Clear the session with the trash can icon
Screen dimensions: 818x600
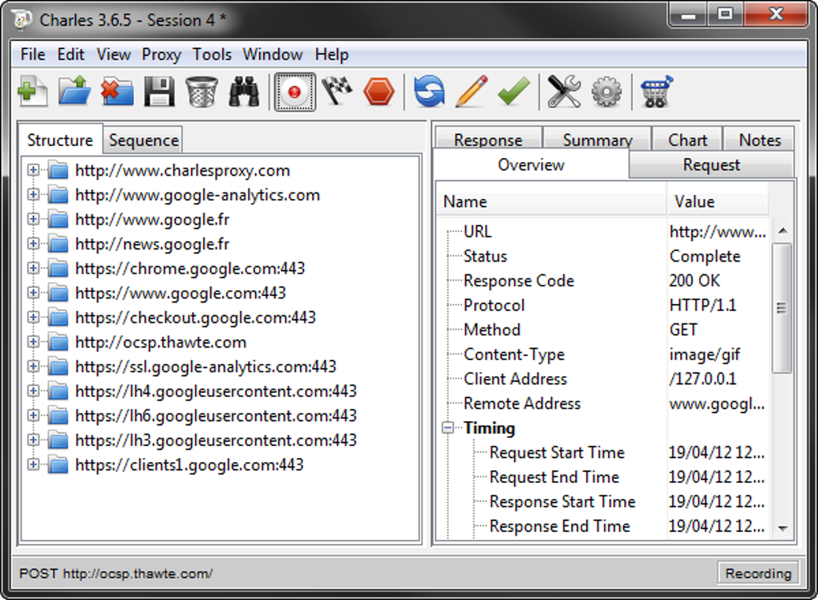201,91
